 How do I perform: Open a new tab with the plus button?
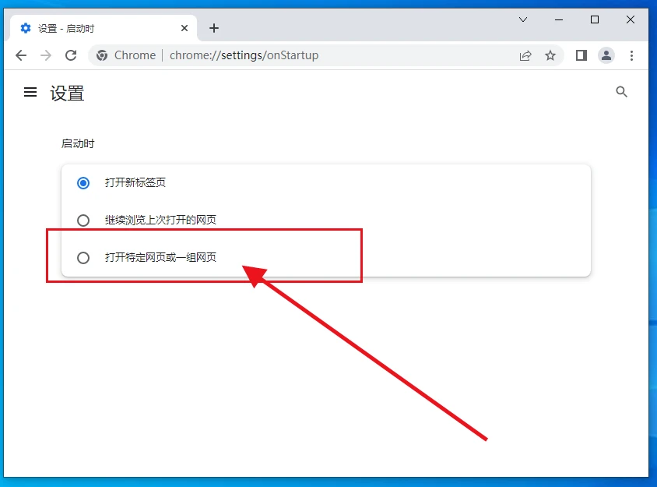tap(214, 28)
